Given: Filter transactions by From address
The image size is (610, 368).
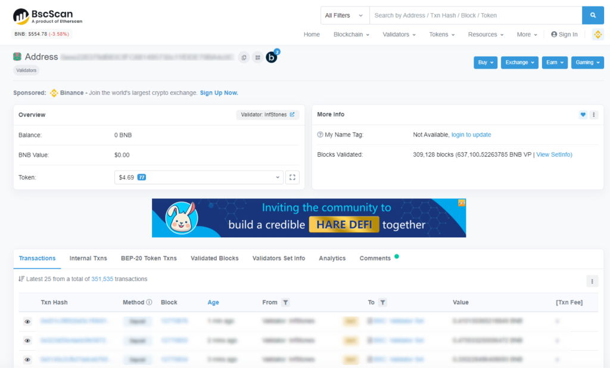Looking at the screenshot, I should pyautogui.click(x=285, y=302).
